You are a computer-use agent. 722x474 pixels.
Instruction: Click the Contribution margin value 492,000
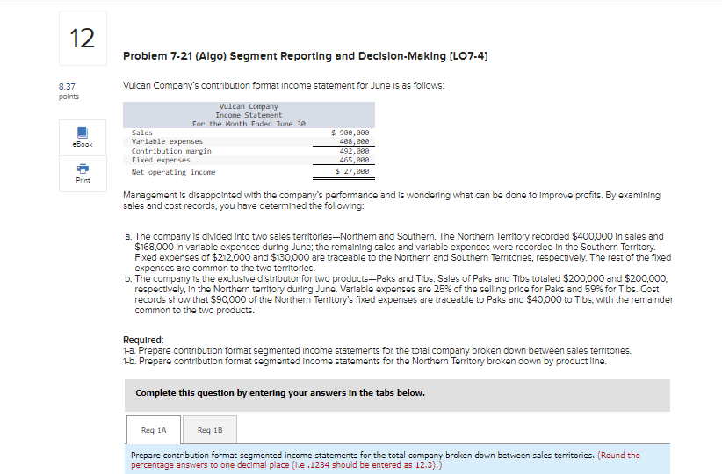pos(354,151)
